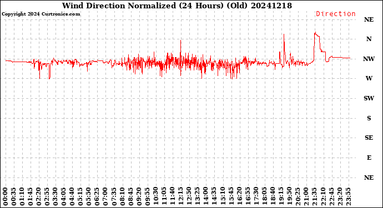This screenshot has height=208, width=383.
Task: Select the 01:45 time axis label
Action: tap(31, 197)
